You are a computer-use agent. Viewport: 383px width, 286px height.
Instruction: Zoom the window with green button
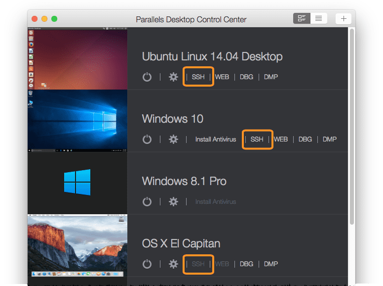click(54, 19)
